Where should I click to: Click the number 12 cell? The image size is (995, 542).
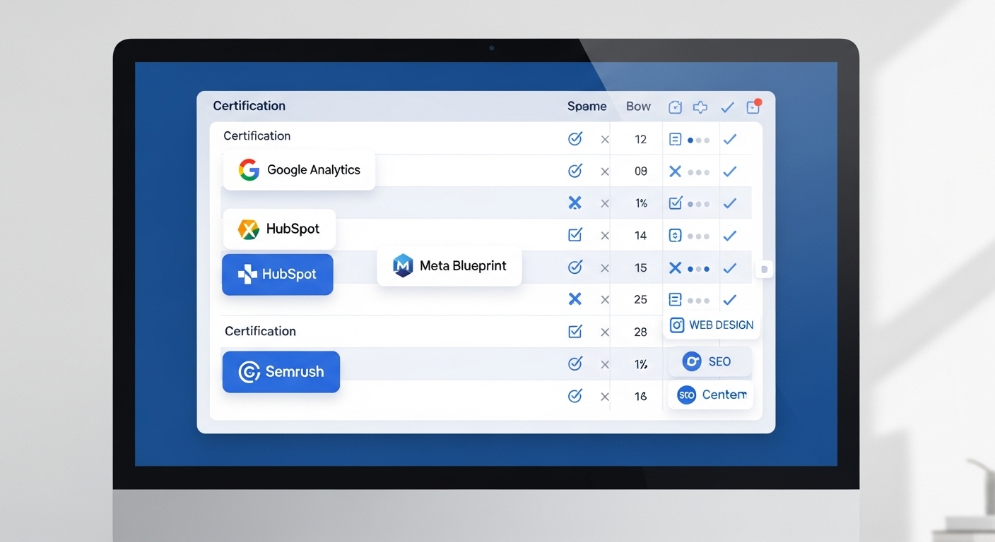[x=640, y=140]
